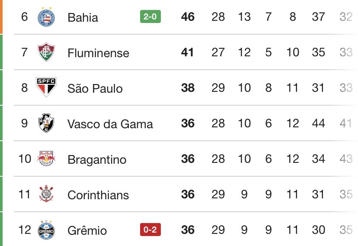Click the São Paulo SPFC crest
Image resolution: width=358 pixels, height=246 pixels.
click(x=46, y=88)
